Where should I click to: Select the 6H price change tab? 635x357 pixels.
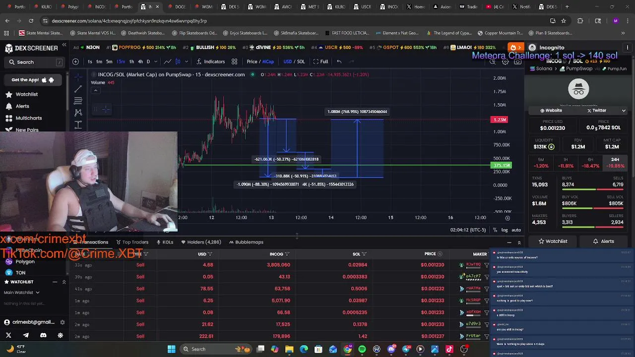click(590, 163)
